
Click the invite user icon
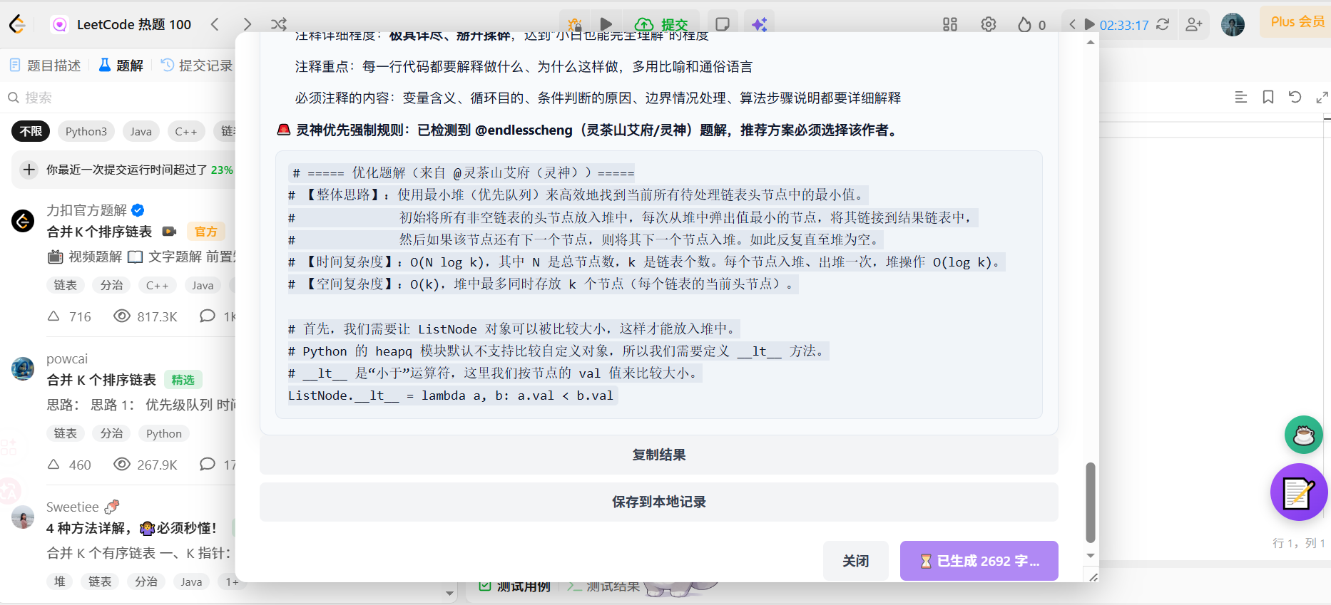pyautogui.click(x=1194, y=24)
